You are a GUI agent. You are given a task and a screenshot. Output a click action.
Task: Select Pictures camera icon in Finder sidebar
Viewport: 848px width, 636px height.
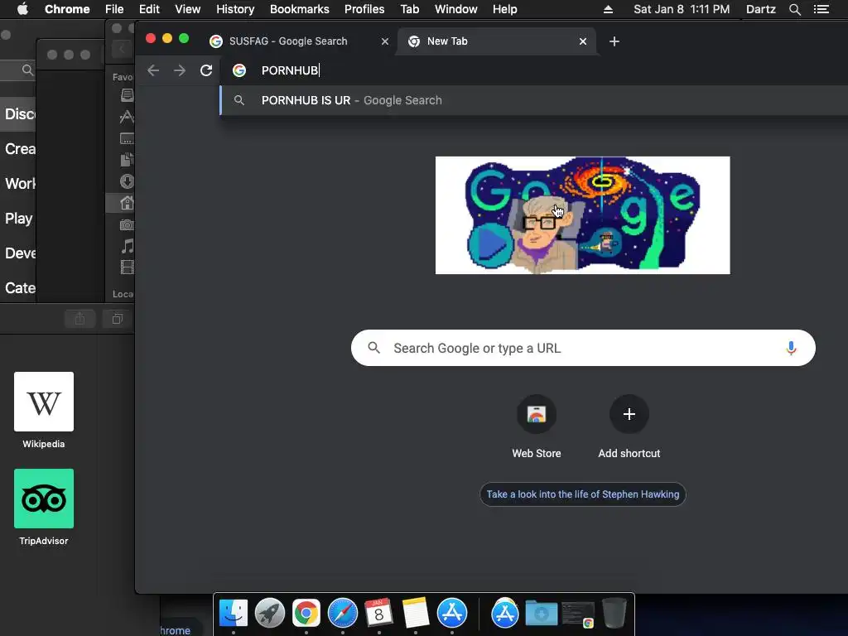[127, 224]
